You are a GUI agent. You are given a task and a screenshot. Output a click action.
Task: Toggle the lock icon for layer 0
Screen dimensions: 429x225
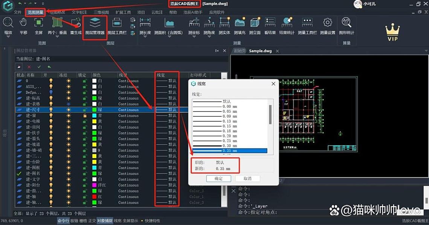click(x=85, y=81)
